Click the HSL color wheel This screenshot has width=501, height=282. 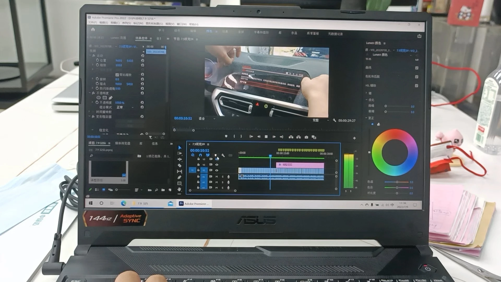[395, 152]
